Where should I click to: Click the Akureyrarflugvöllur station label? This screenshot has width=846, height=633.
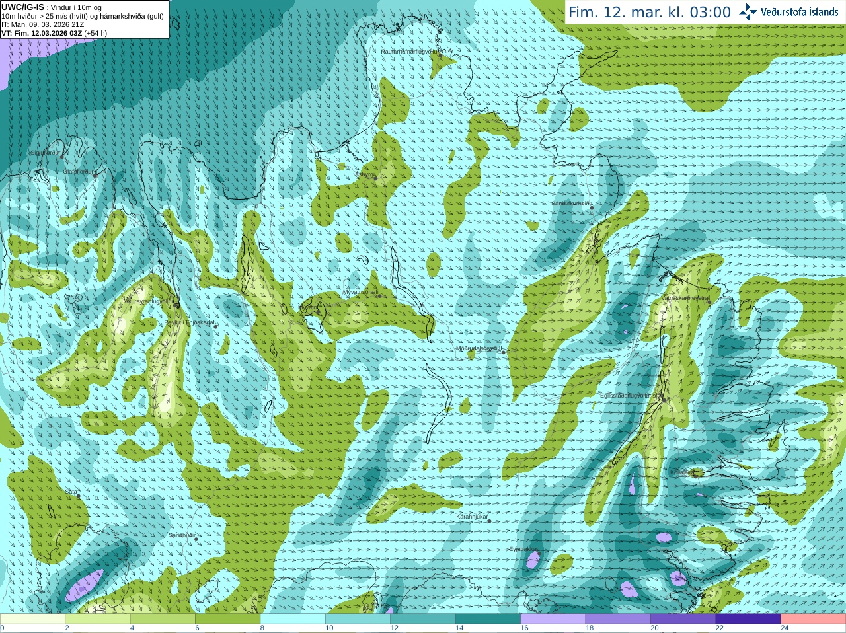click(x=149, y=301)
